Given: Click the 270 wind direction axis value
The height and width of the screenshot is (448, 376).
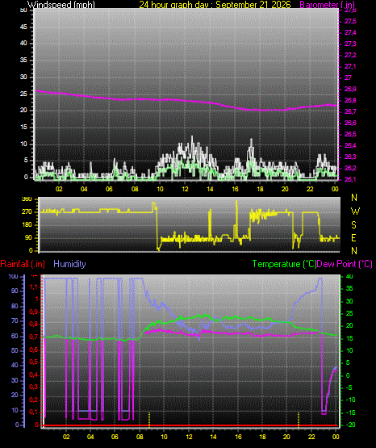Looking at the screenshot, I should pos(27,212).
